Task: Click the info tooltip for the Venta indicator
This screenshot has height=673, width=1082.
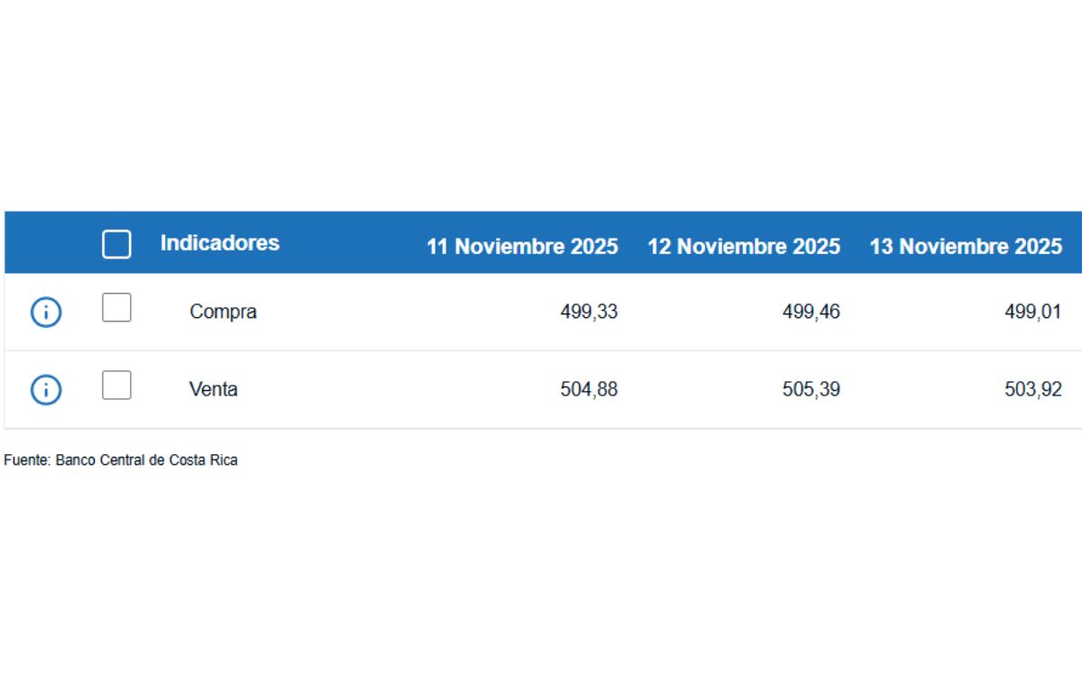Action: click(45, 389)
